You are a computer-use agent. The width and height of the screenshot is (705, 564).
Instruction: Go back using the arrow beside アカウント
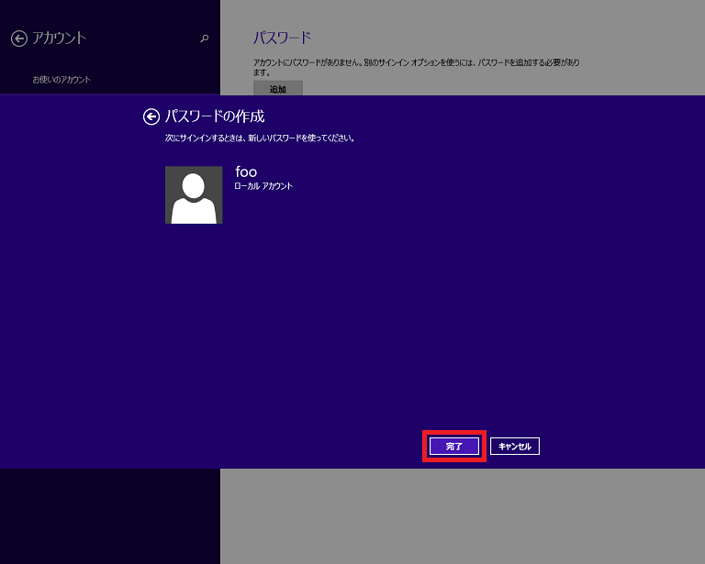tap(19, 39)
